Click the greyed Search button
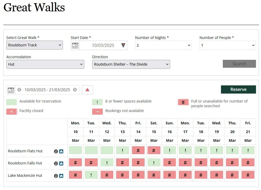This screenshot has height=190, width=261. pyautogui.click(x=239, y=64)
